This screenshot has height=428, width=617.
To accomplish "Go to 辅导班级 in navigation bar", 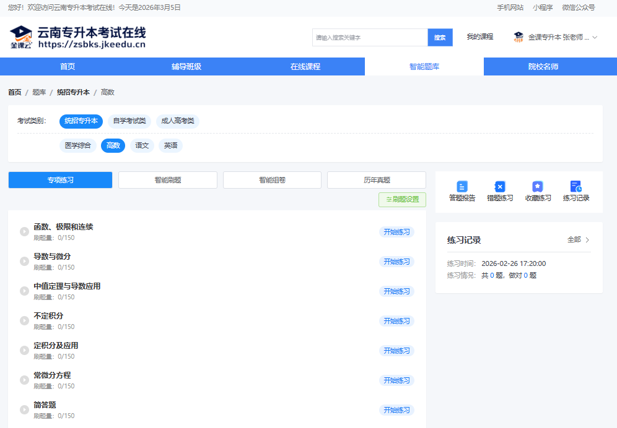I will point(186,66).
